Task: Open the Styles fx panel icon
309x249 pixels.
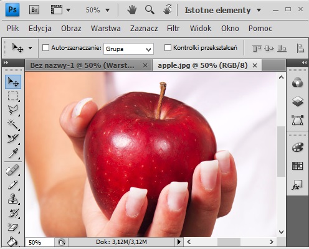Action: pos(297,185)
